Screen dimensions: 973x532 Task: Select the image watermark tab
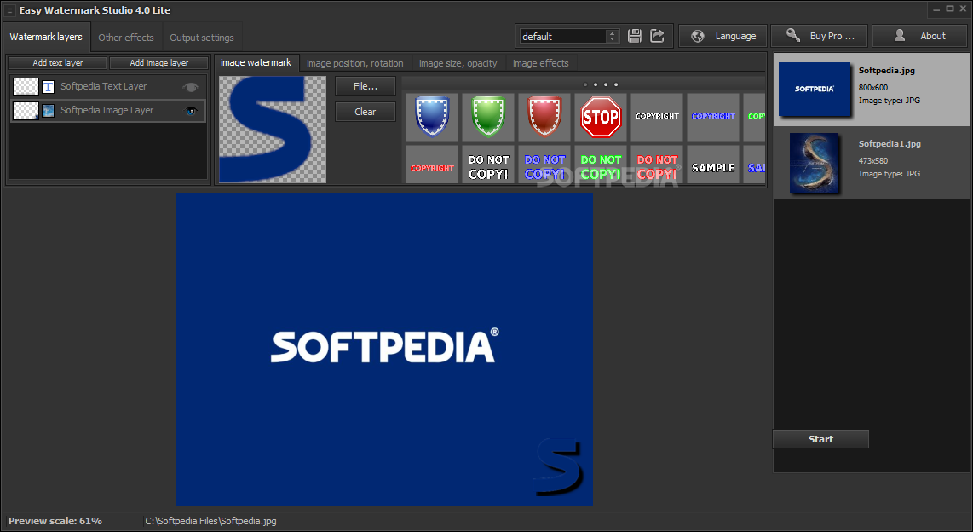tap(256, 63)
